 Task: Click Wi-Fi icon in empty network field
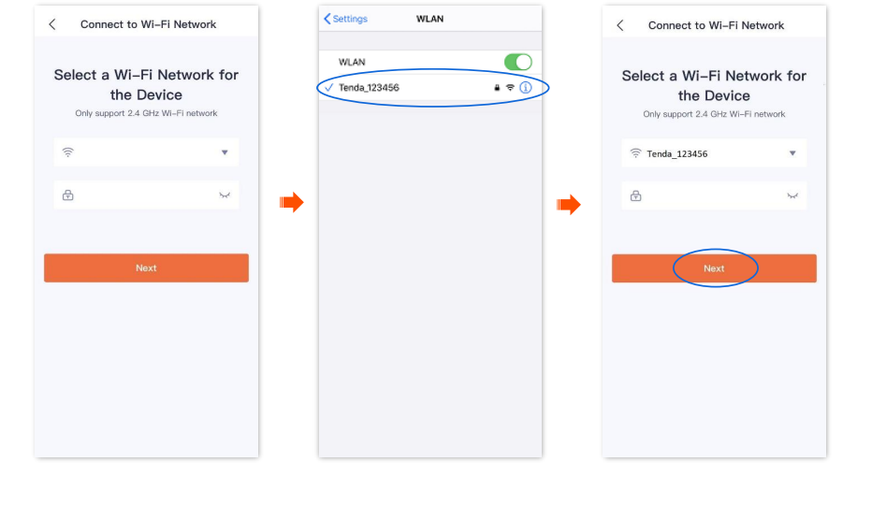[x=68, y=152]
